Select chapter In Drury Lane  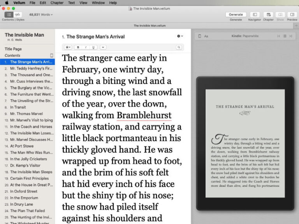click(x=28, y=205)
